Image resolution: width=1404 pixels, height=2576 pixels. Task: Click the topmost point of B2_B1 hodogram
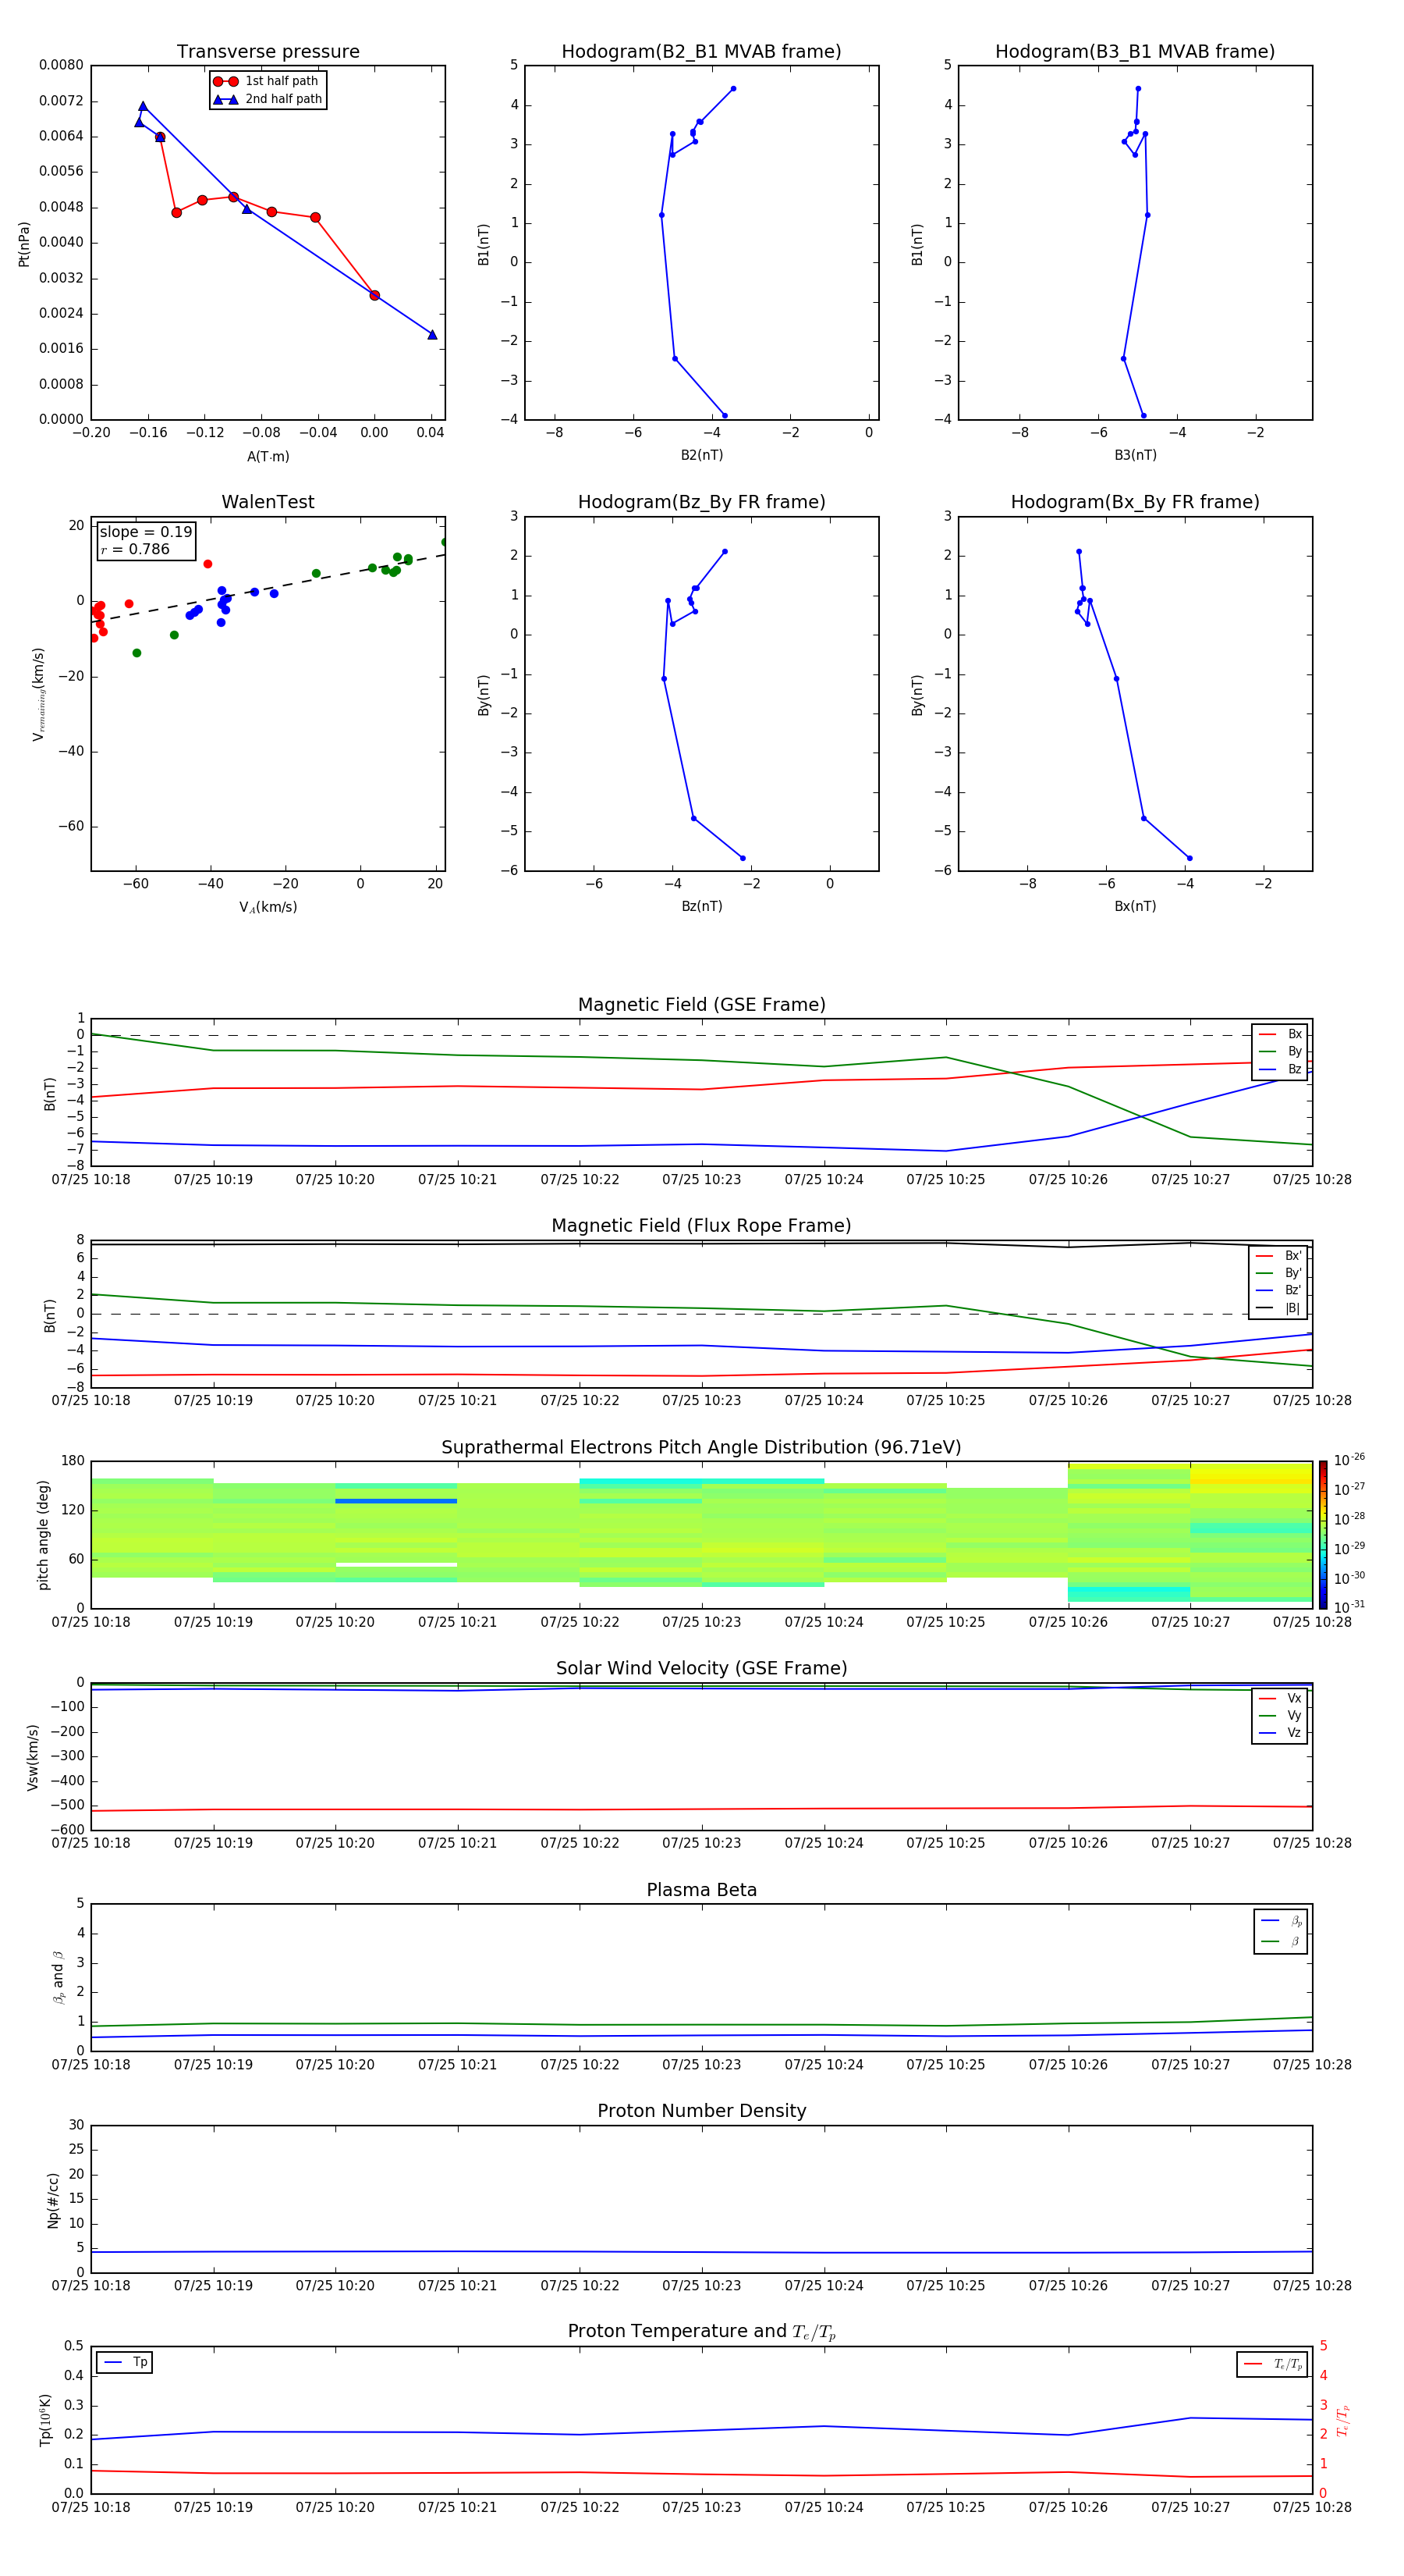pyautogui.click(x=732, y=89)
